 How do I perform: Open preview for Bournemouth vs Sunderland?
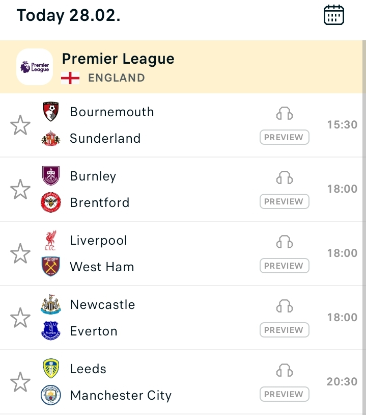284,138
